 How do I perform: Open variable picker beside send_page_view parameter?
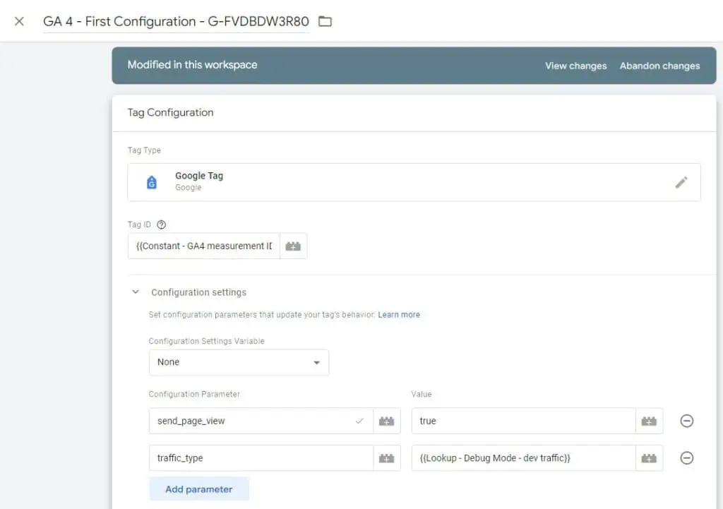pos(386,421)
